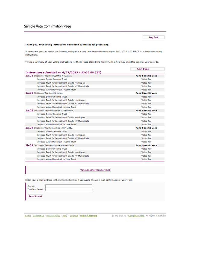Click 'Fund Specific Vote' in the 1b.01 row

click(x=146, y=145)
